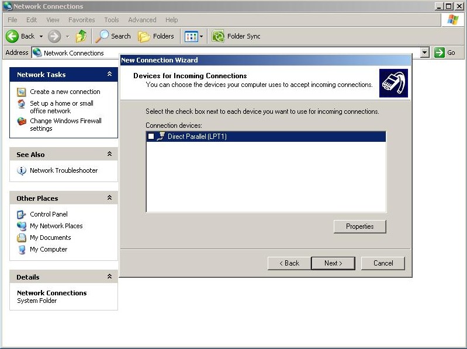
Task: Collapse the See Also panel
Action: 109,154
